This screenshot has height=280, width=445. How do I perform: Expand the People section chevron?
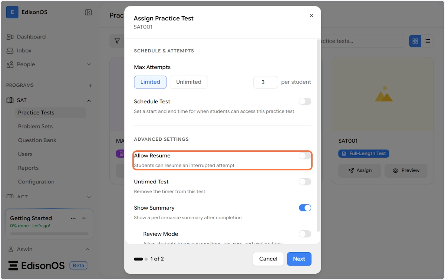[89, 64]
